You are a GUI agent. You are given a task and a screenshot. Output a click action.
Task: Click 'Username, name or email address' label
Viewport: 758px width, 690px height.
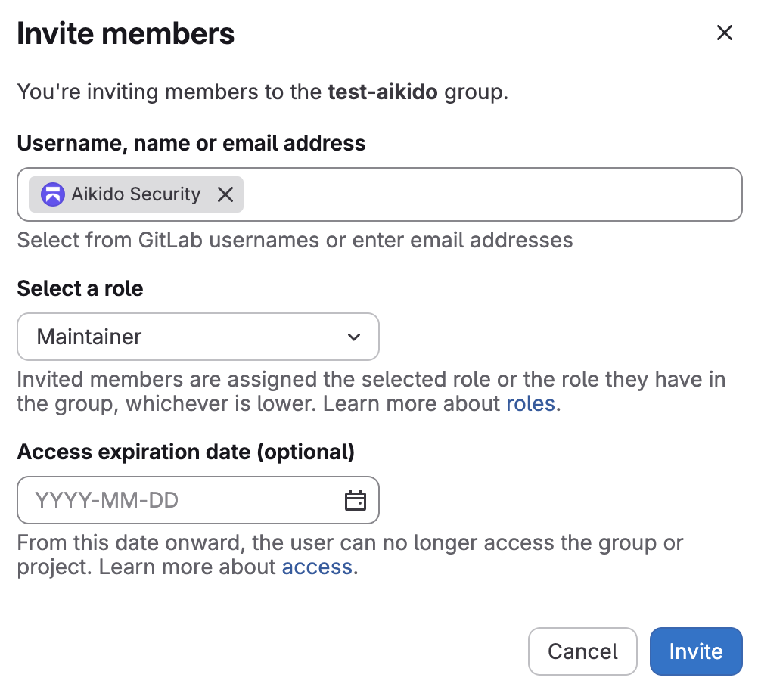[191, 143]
